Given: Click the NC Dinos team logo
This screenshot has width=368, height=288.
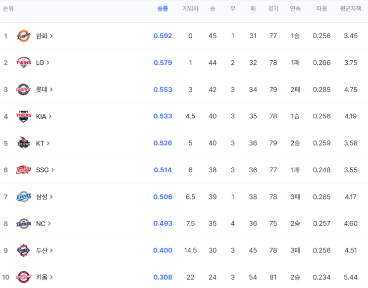Looking at the screenshot, I should click(x=23, y=224).
